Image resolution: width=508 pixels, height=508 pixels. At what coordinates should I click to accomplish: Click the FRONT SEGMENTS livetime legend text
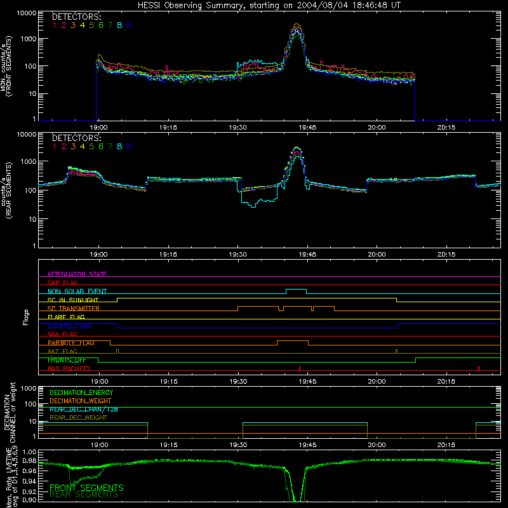86,488
